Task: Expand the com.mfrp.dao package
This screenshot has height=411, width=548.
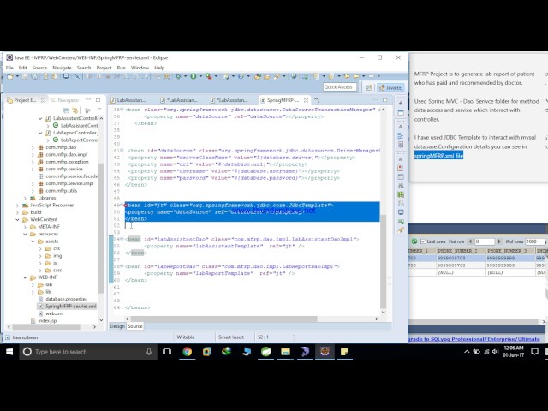Action: (33, 147)
